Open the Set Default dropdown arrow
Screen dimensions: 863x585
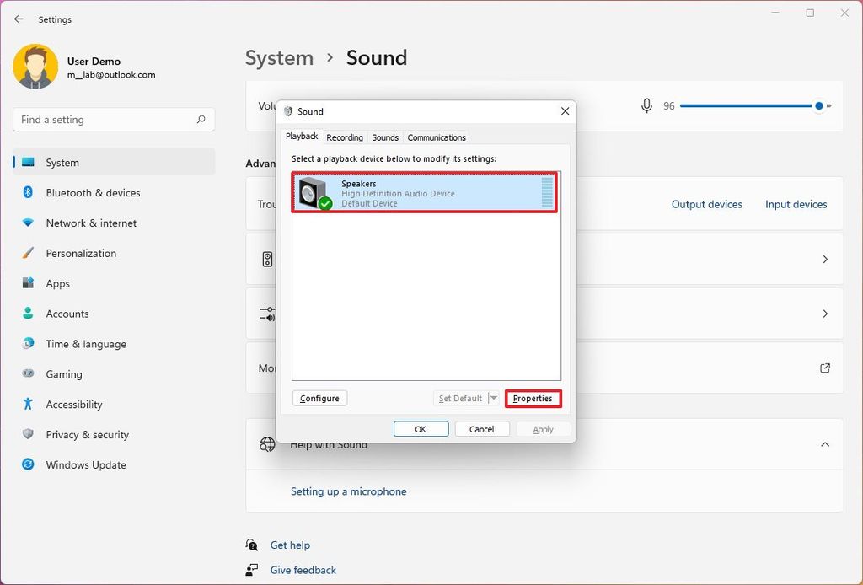[x=497, y=398]
